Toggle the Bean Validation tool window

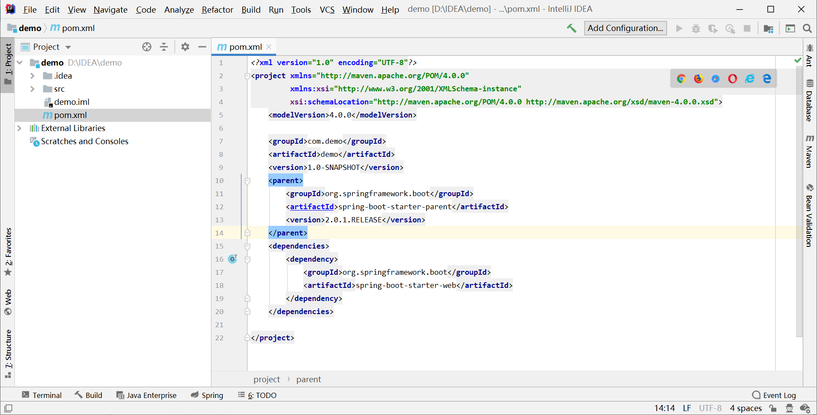click(810, 216)
